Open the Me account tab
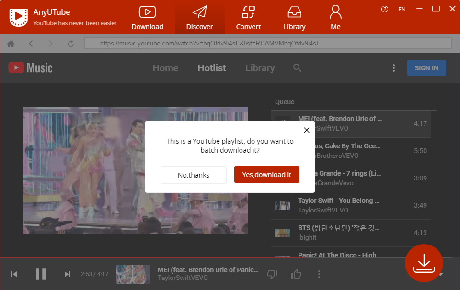This screenshot has width=460, height=290. (335, 18)
